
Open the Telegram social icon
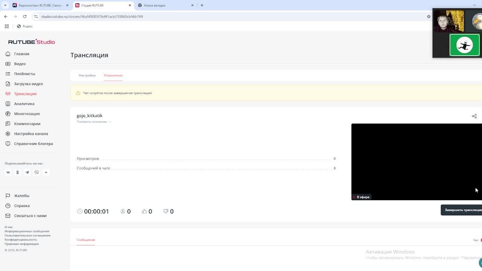pos(27,172)
